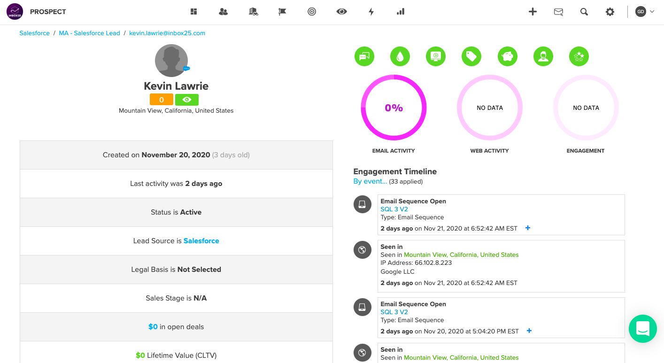Click the Email Activity 0% ring
664x363 pixels.
click(394, 108)
